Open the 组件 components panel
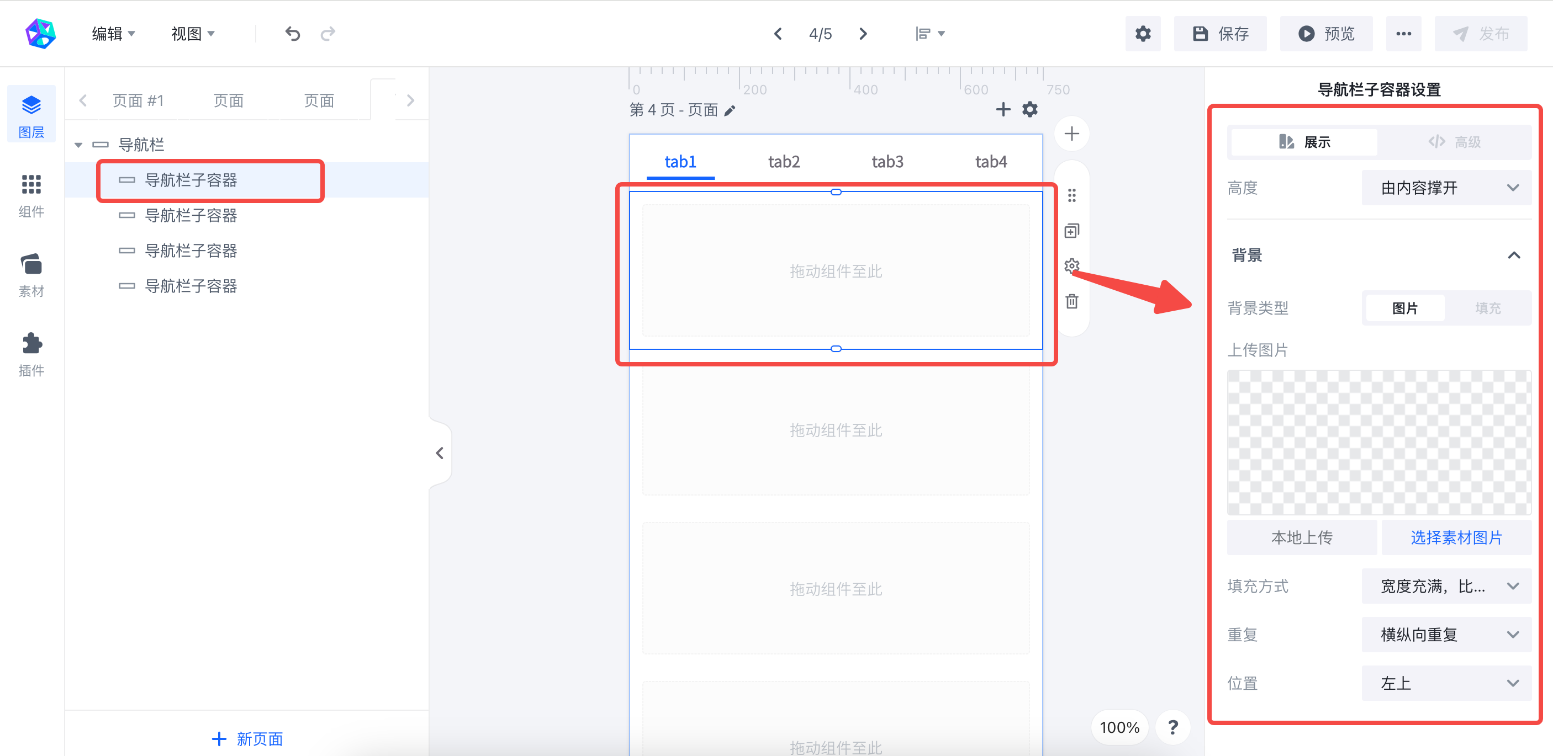The image size is (1553, 756). click(31, 196)
